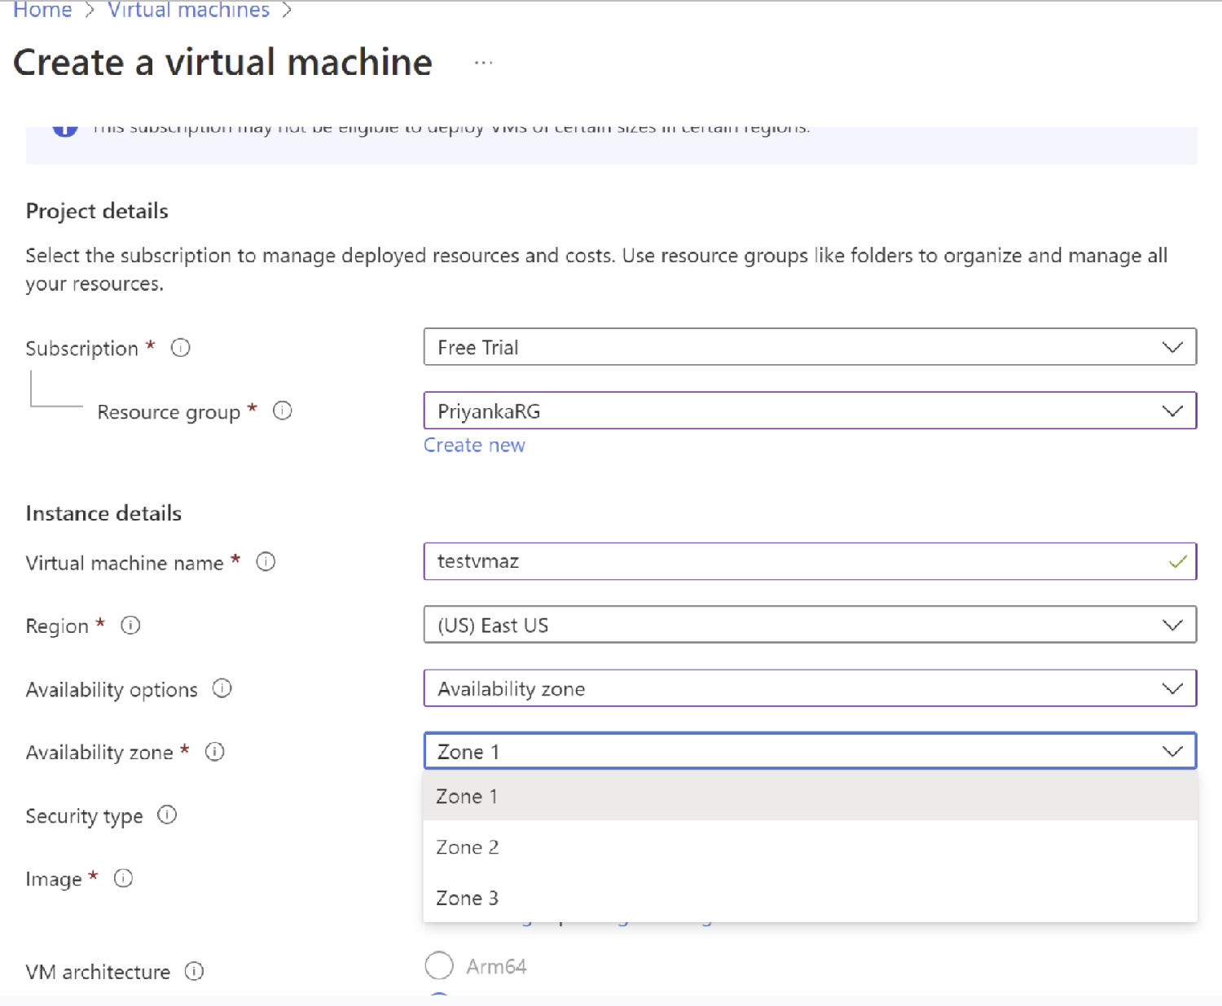Open the ellipsis menu beside page title
This screenshot has width=1222, height=1006.
(x=483, y=63)
